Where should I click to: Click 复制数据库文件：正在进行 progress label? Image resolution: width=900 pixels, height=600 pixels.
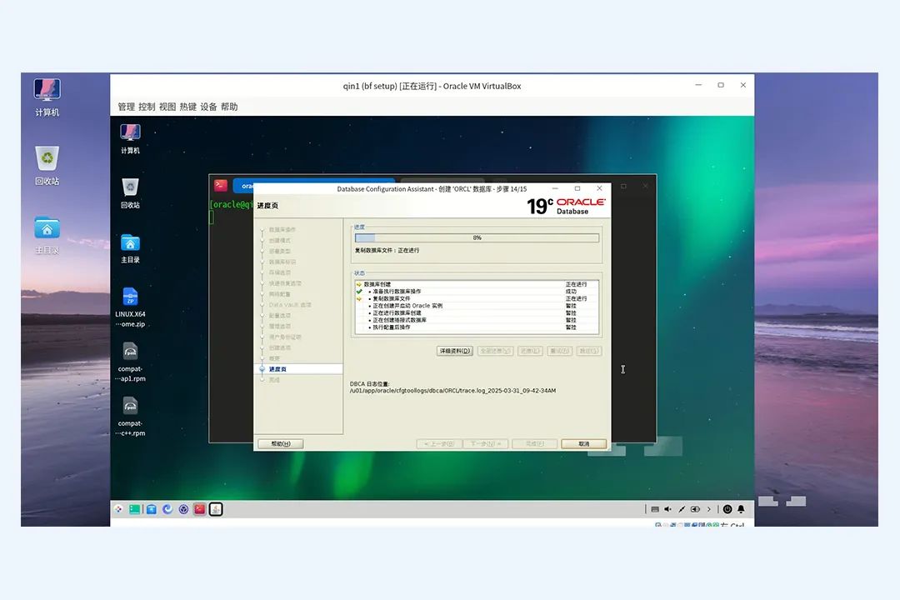(x=387, y=250)
